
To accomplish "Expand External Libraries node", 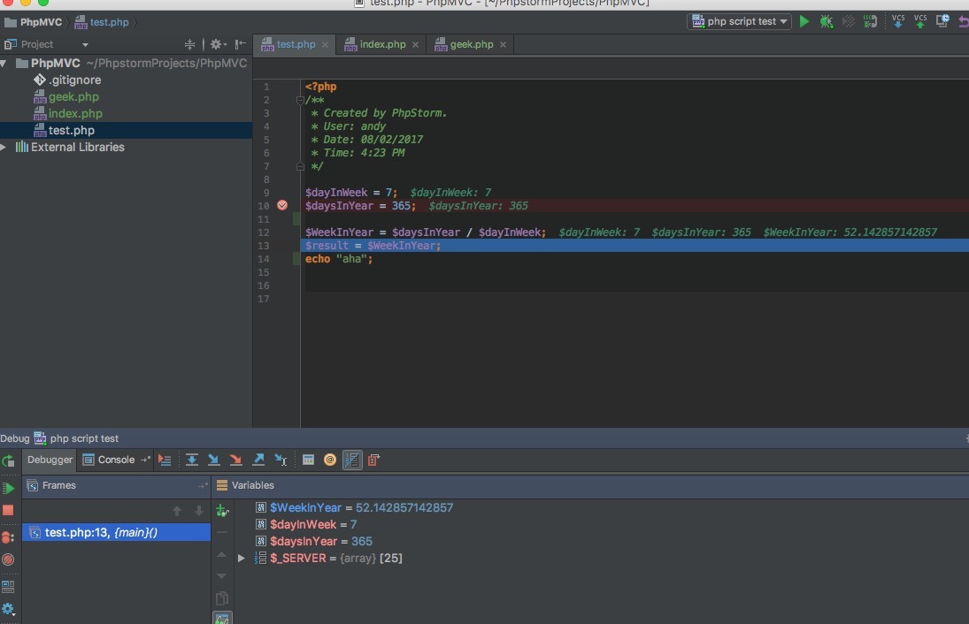I will point(4,147).
